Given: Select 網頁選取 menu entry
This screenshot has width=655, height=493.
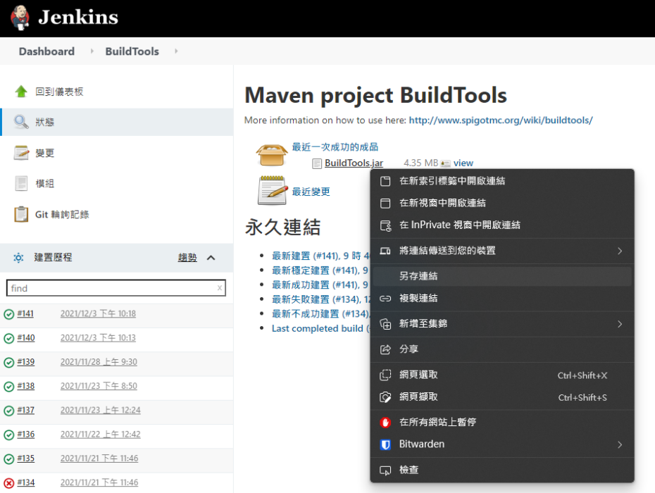Looking at the screenshot, I should (x=502, y=375).
